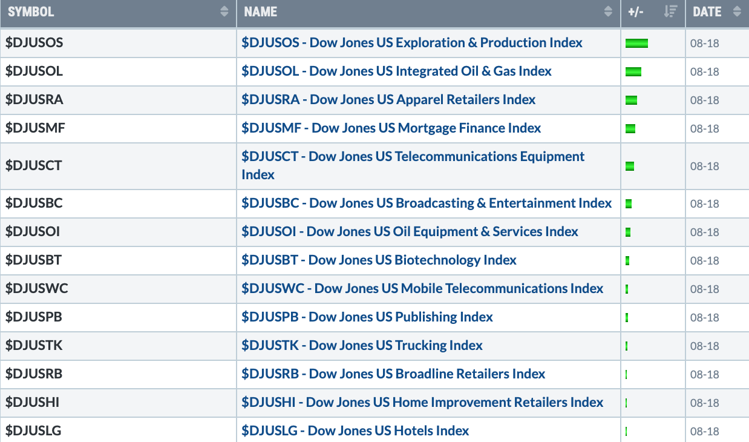The width and height of the screenshot is (749, 442).
Task: Click the green change bar for $DJUSBC
Action: (x=628, y=203)
